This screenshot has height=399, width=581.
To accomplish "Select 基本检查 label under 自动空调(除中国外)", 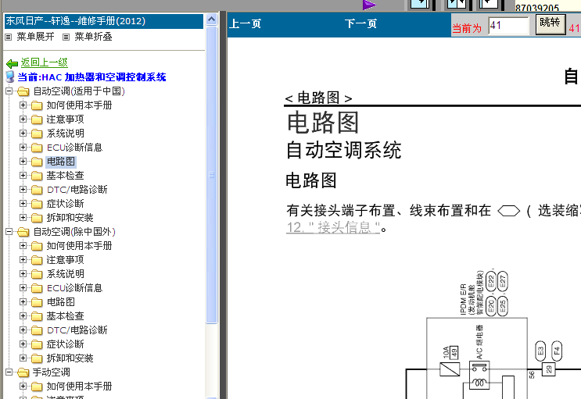I will (65, 316).
